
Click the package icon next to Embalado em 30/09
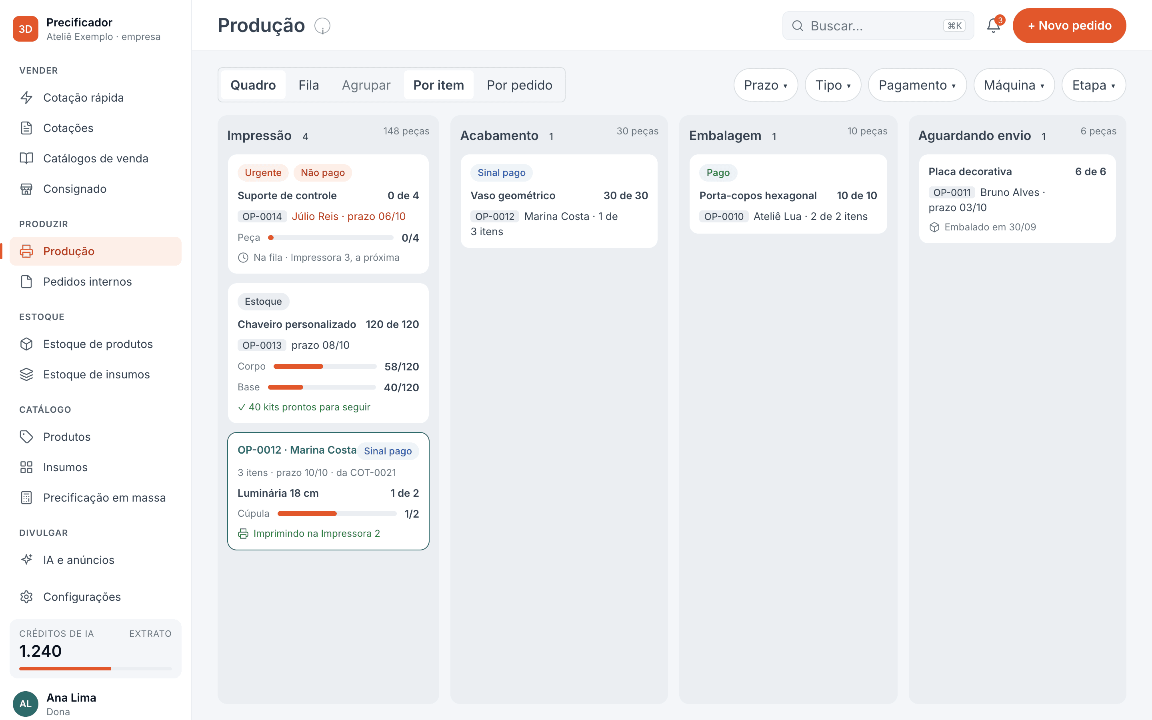coord(934,228)
